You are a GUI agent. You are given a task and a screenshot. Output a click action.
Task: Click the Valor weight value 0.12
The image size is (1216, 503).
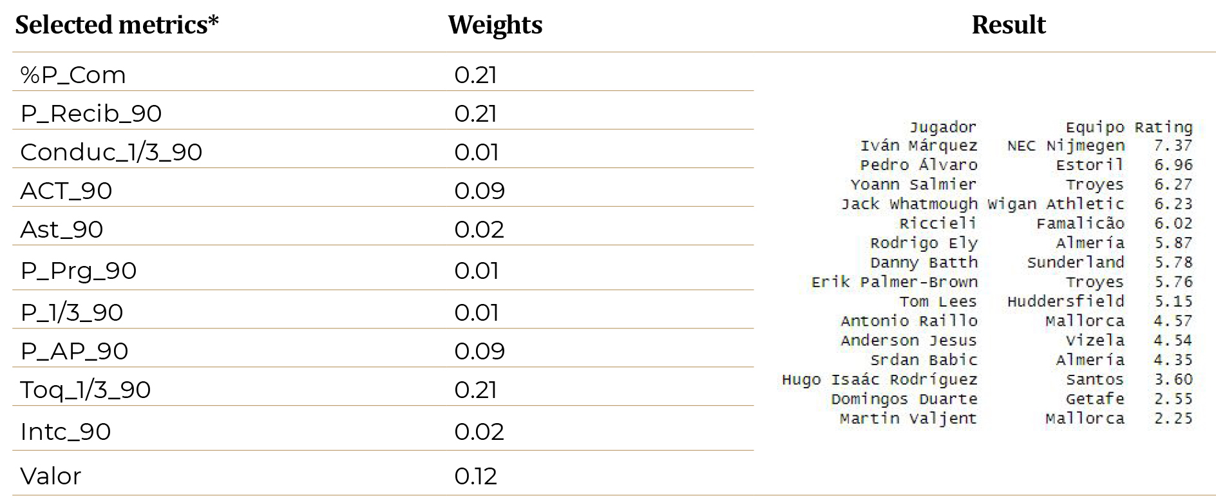coord(475,476)
